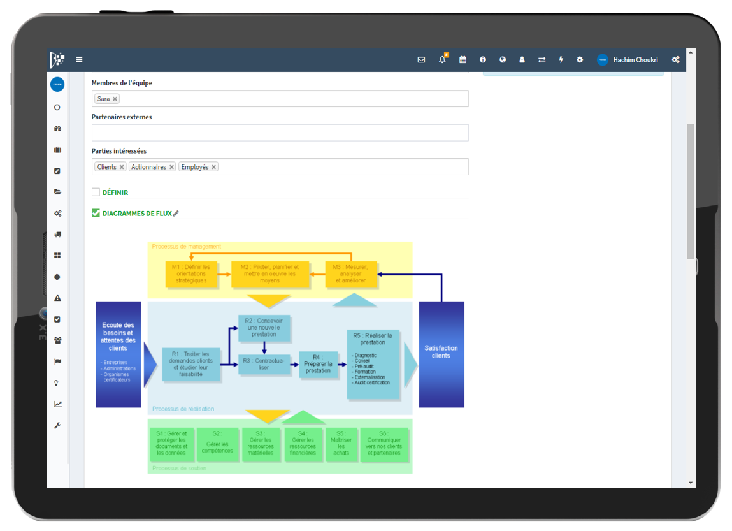Image resolution: width=732 pixels, height=531 pixels.
Task: Open the folder icon in sidebar
Action: coord(57,192)
